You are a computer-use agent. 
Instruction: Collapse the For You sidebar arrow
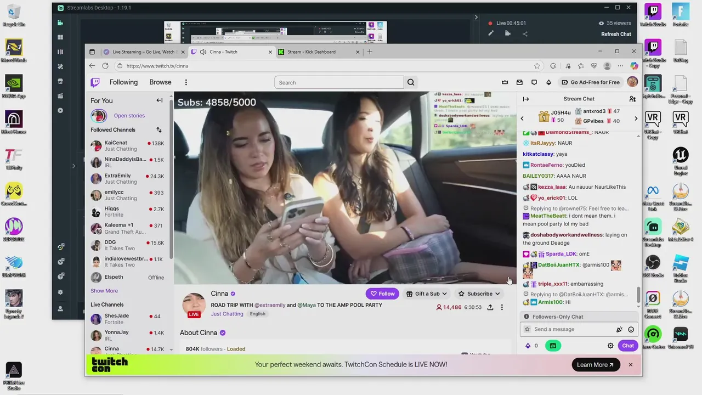(160, 100)
